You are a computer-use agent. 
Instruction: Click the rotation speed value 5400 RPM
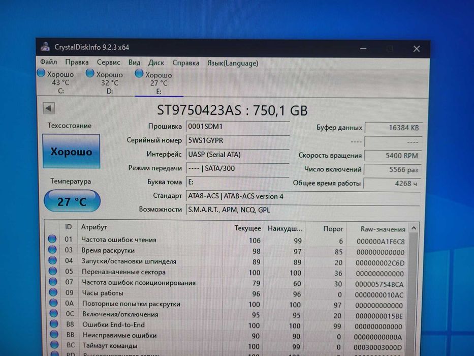coord(392,156)
